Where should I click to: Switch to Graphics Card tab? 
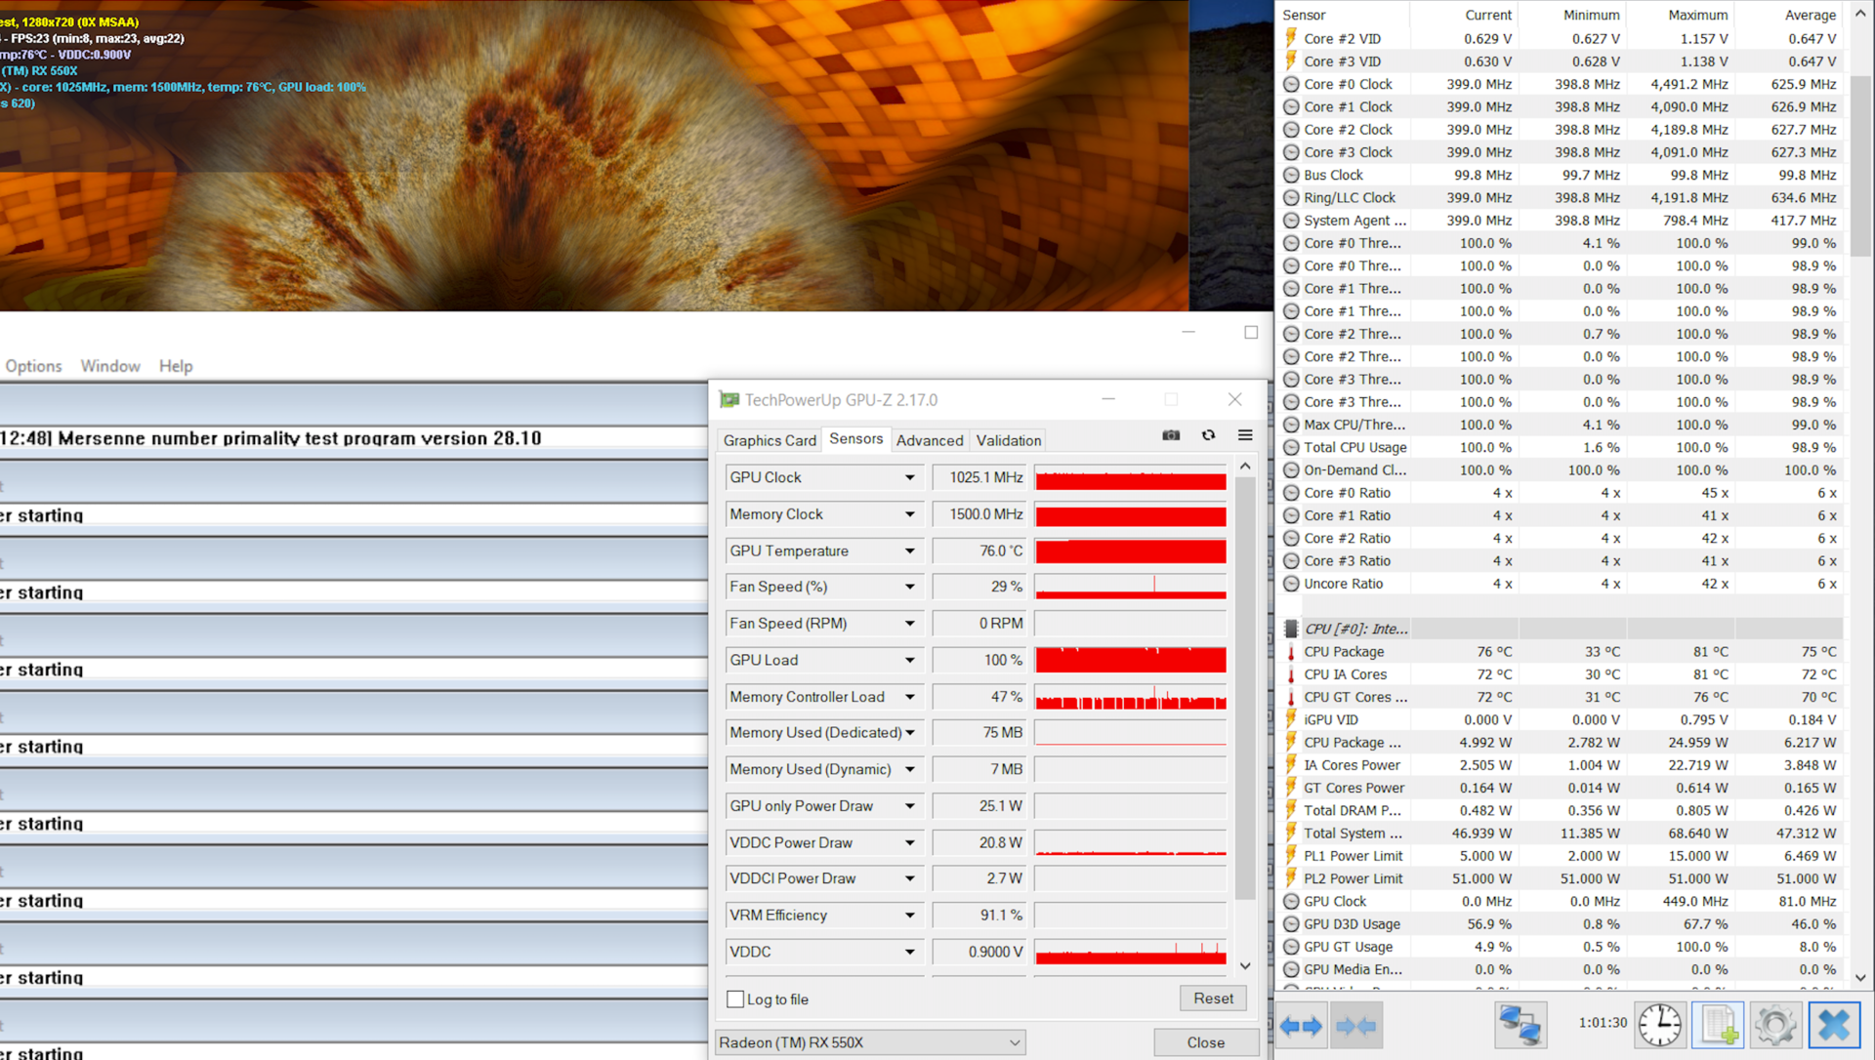[x=770, y=440]
